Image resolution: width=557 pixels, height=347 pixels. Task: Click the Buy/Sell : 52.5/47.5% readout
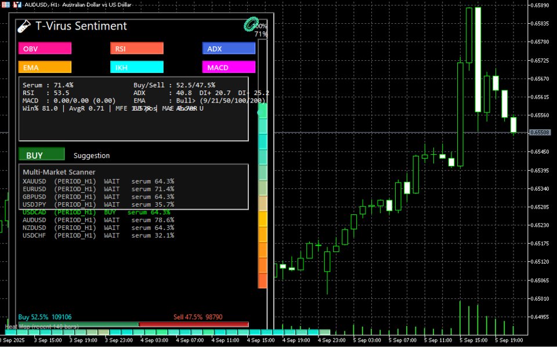point(175,85)
